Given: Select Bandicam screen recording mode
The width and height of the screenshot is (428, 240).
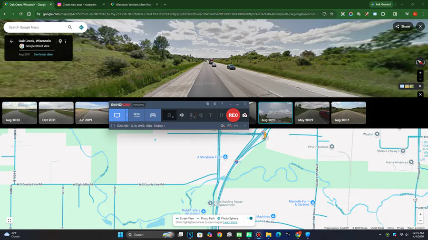Looking at the screenshot, I should (x=117, y=115).
